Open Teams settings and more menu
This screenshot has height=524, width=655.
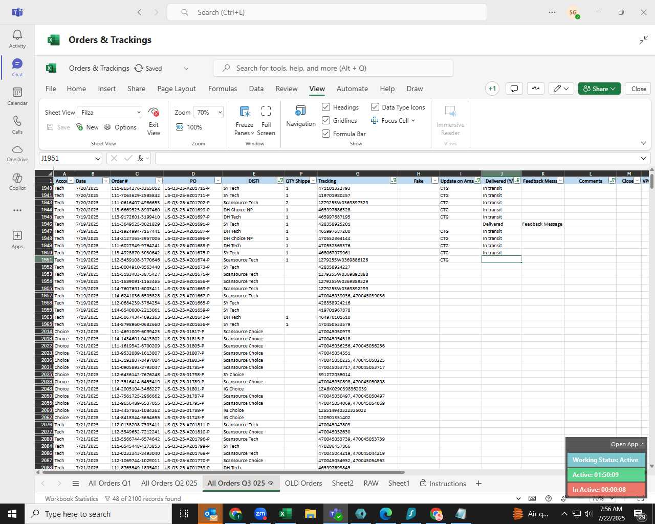coord(552,12)
